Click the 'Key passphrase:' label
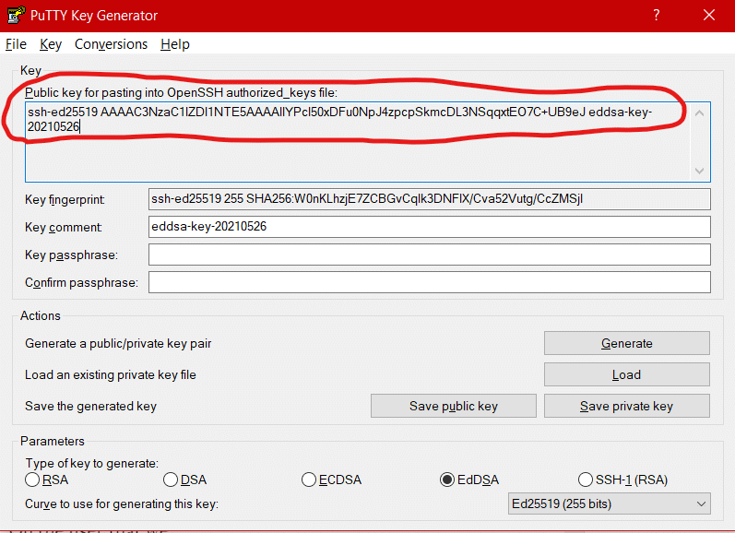The width and height of the screenshot is (735, 533). pyautogui.click(x=71, y=255)
